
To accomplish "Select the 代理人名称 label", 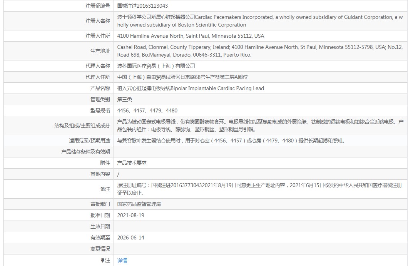I will point(98,66).
